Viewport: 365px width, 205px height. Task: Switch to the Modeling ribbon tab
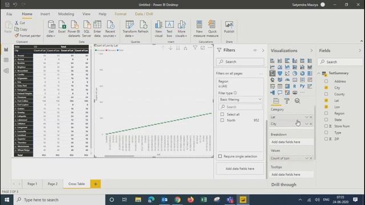pyautogui.click(x=66, y=14)
